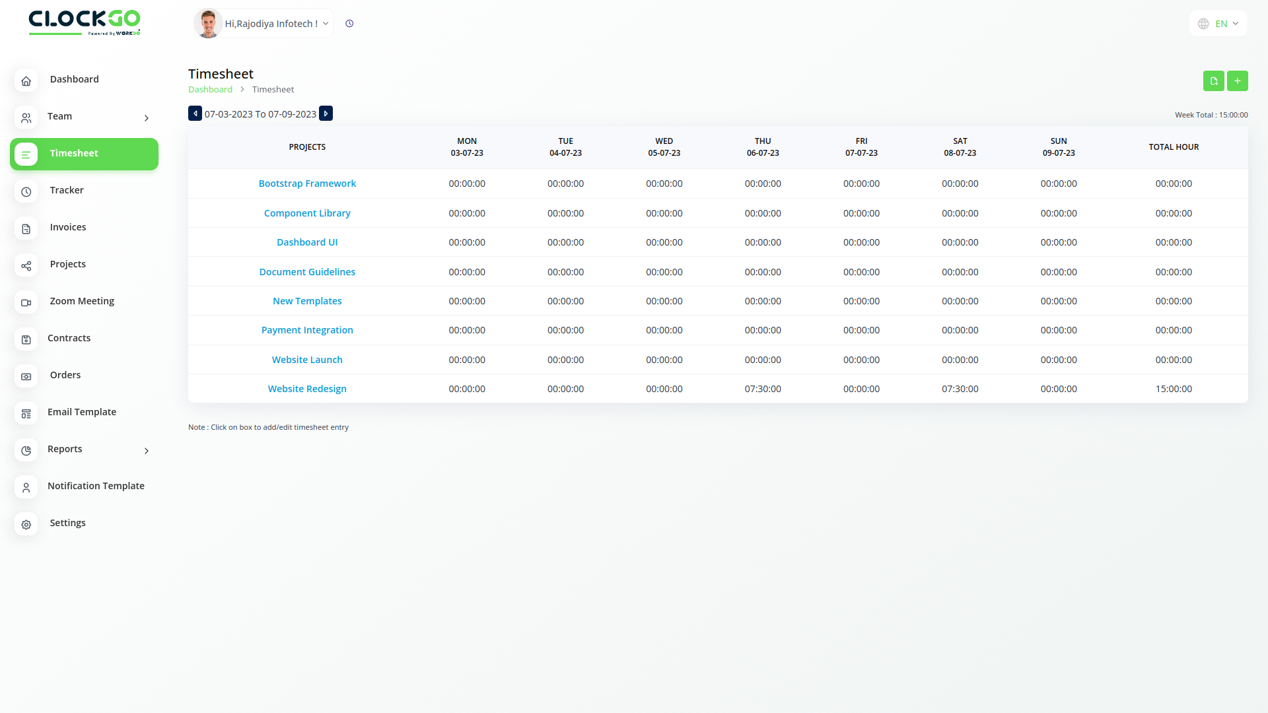Click the green plus add timesheet button
This screenshot has height=713, width=1268.
[1237, 81]
